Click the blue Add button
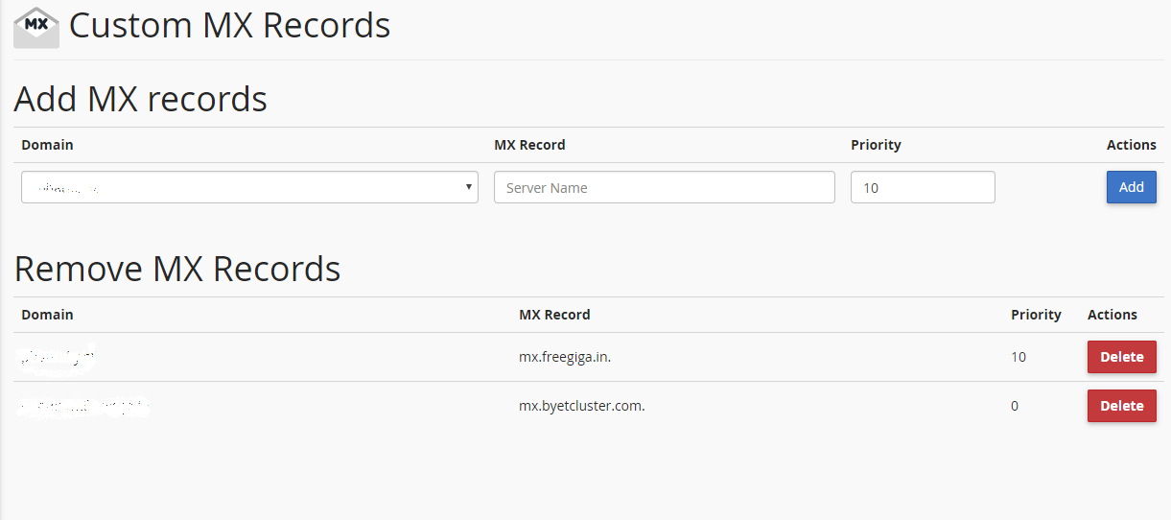1171x520 pixels. (x=1132, y=187)
